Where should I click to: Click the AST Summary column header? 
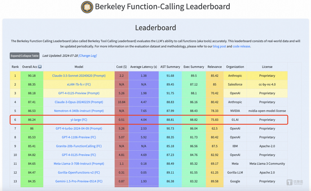tap(170, 67)
